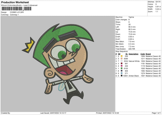Click the Description column header

[133, 54]
